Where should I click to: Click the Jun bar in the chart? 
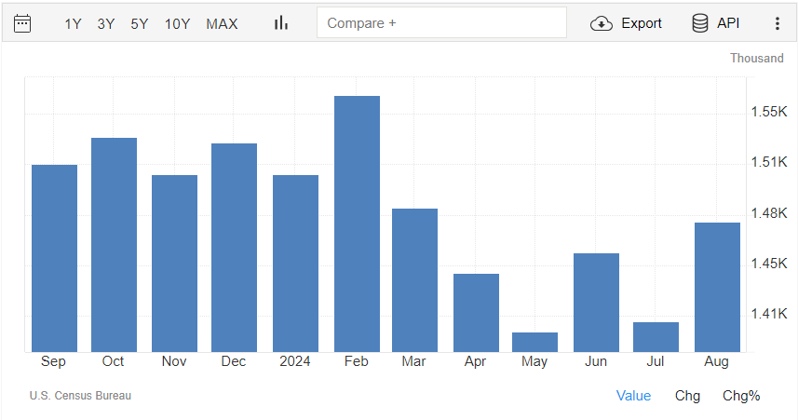click(x=597, y=303)
